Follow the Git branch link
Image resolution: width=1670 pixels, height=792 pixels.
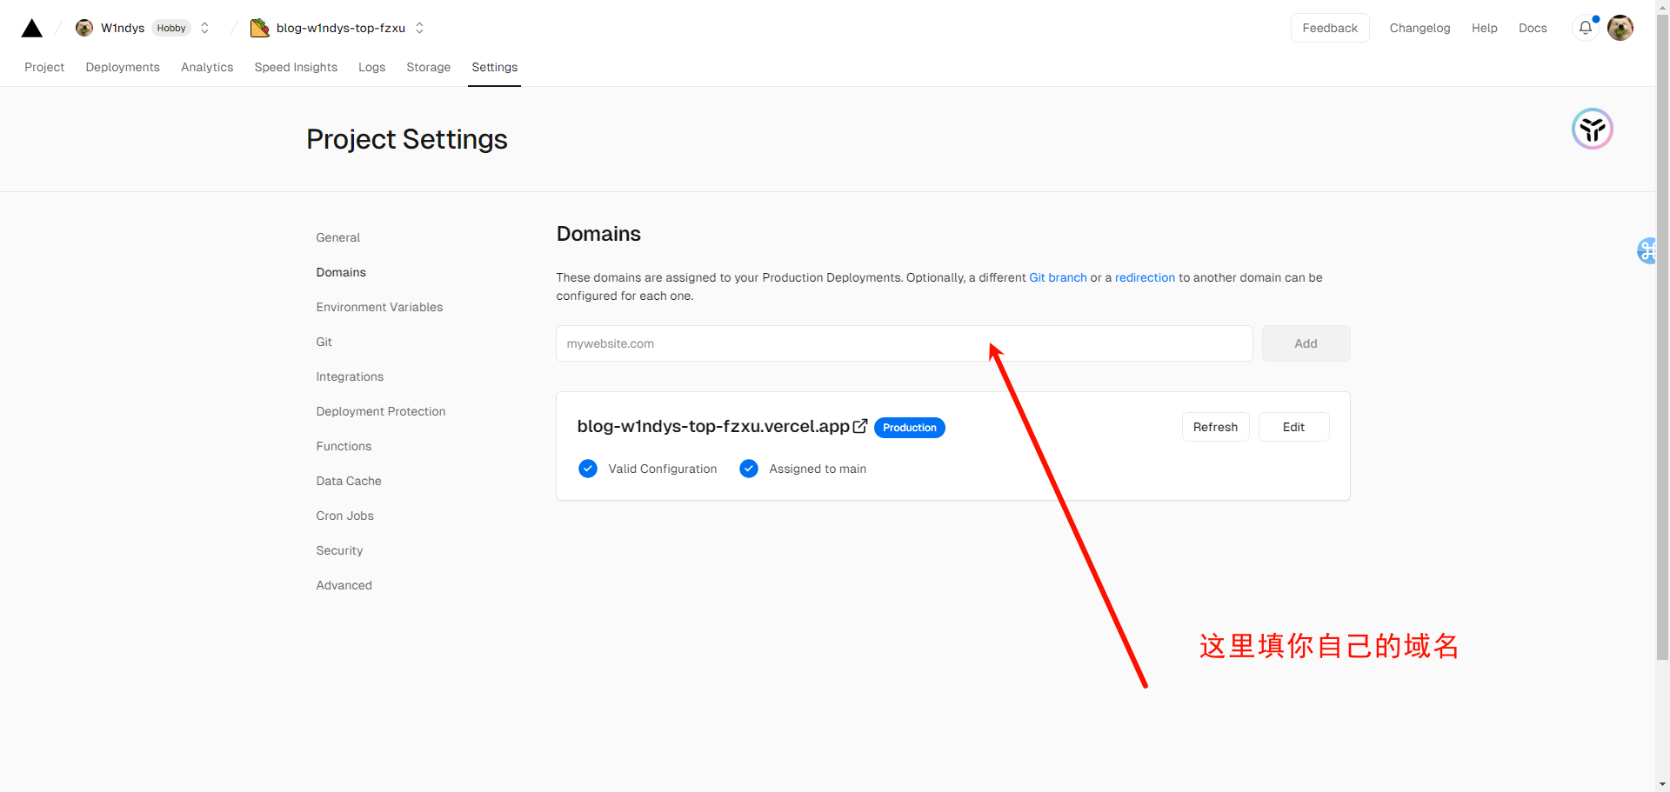tap(1058, 277)
